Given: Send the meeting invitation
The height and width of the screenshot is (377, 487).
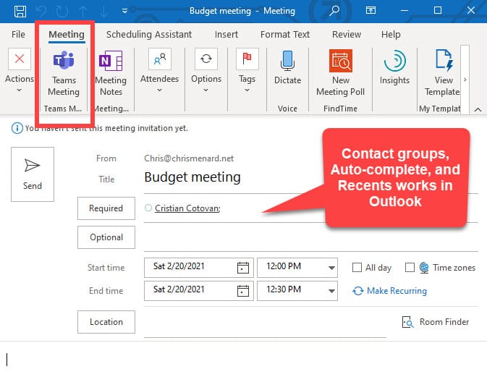Looking at the screenshot, I should pyautogui.click(x=33, y=174).
